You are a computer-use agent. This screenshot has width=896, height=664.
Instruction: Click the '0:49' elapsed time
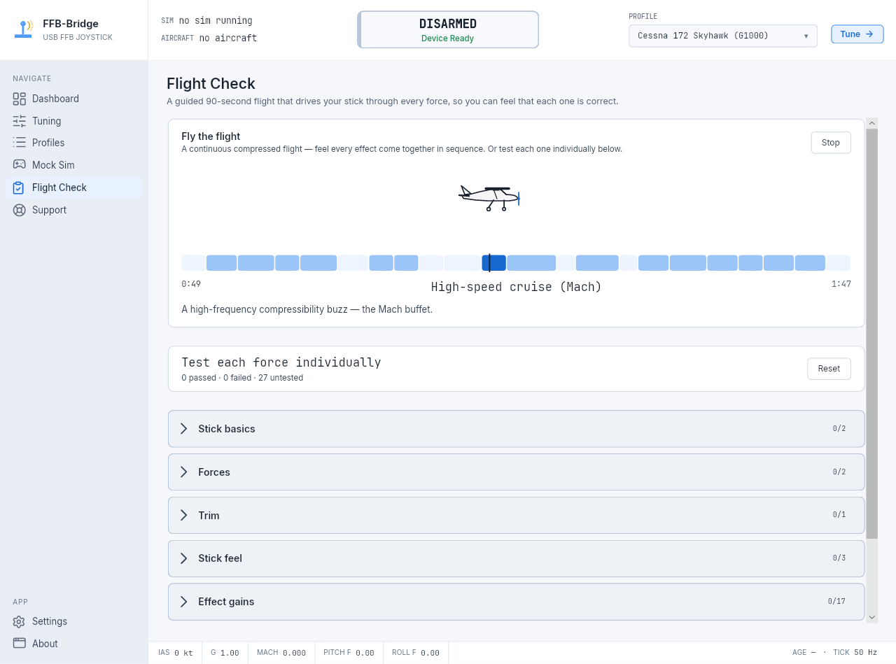(x=191, y=284)
